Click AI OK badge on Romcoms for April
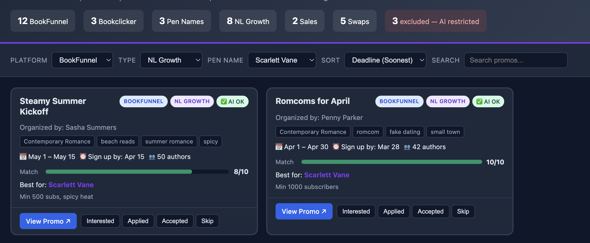The width and height of the screenshot is (590, 243). 488,102
